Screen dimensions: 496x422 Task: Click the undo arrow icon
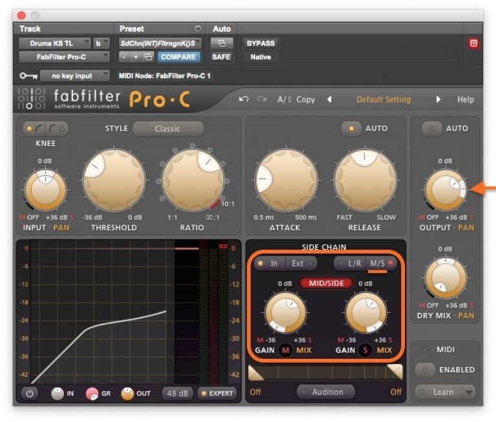243,99
